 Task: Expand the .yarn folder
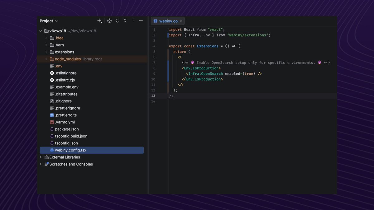[46, 45]
